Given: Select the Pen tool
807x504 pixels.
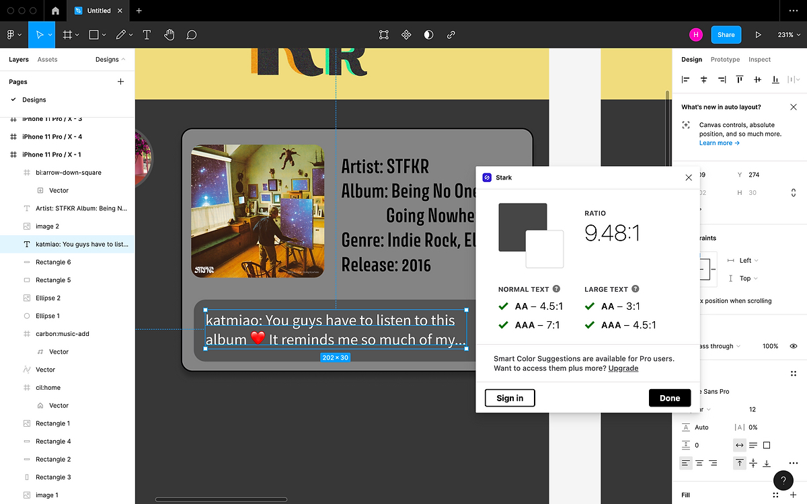Looking at the screenshot, I should pos(121,35).
